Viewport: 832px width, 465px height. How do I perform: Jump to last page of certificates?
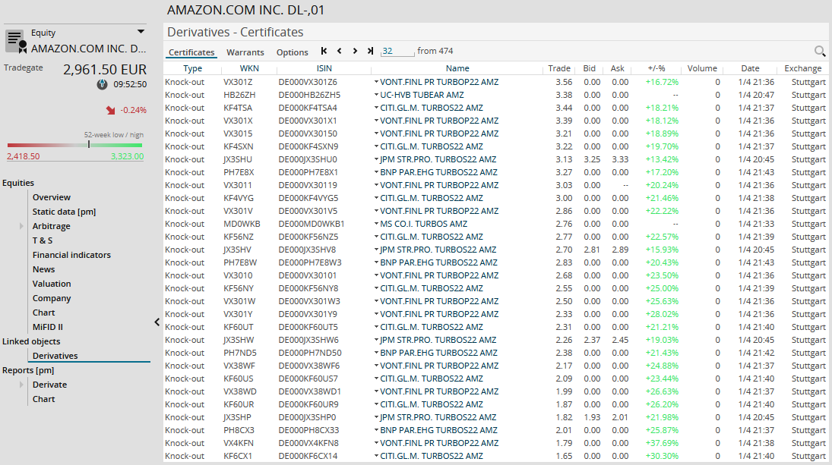pyautogui.click(x=370, y=52)
